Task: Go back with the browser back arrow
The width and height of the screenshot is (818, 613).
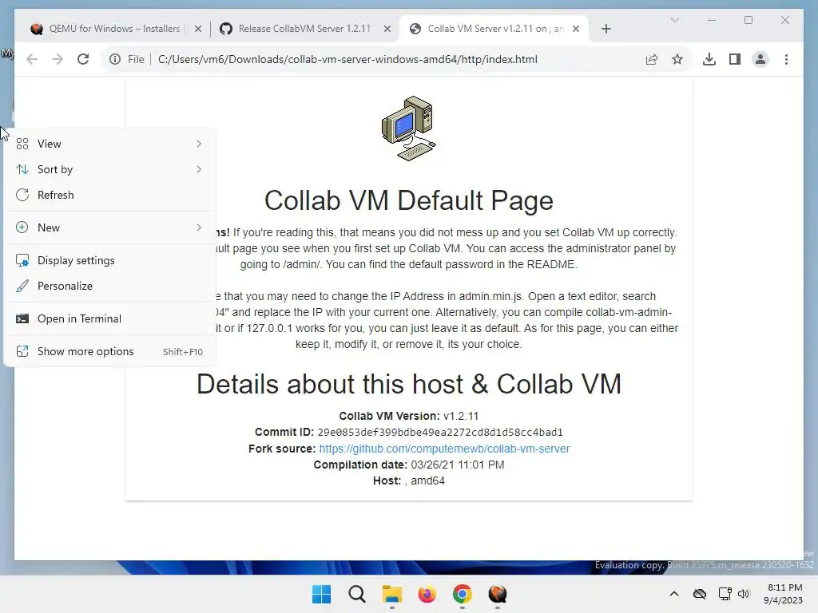Action: tap(32, 59)
